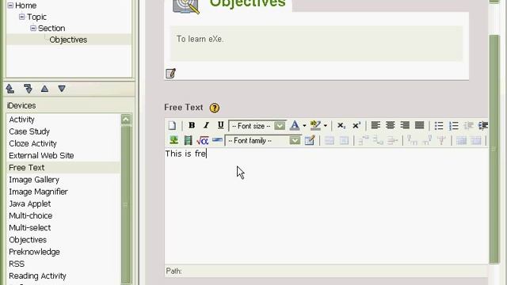Toggle subscript formatting

click(x=341, y=125)
